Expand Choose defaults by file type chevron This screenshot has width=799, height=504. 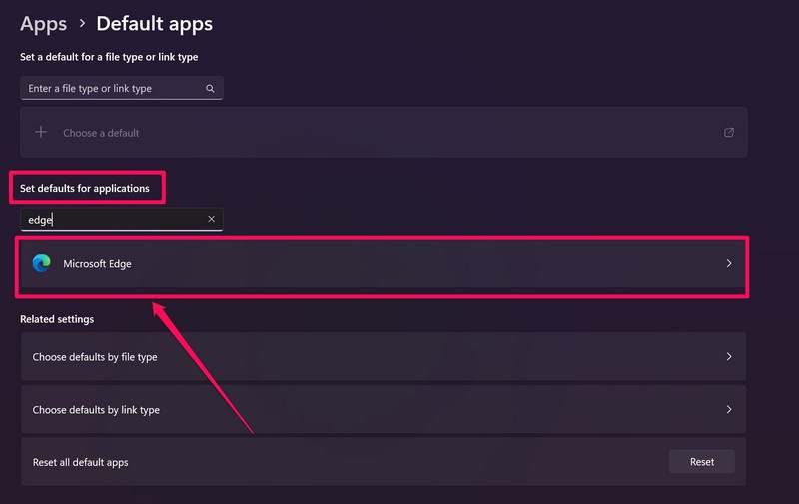[x=729, y=357]
